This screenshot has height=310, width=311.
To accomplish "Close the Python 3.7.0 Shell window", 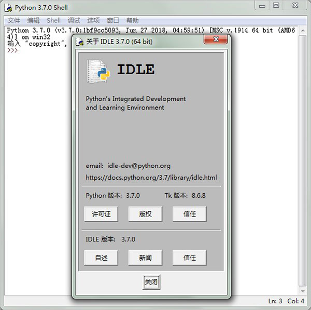I will tap(295, 6).
